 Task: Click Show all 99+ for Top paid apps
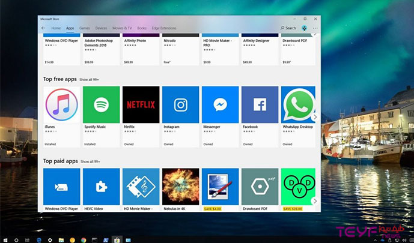[90, 161]
